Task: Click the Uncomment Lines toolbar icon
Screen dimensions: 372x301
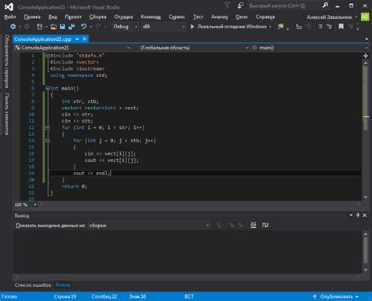Action: pyautogui.click(x=329, y=27)
